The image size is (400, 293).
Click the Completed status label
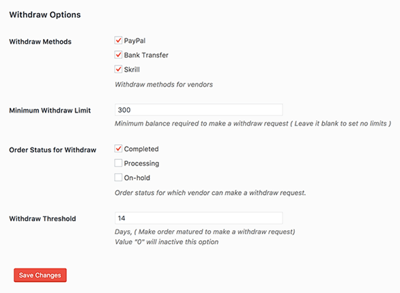141,149
